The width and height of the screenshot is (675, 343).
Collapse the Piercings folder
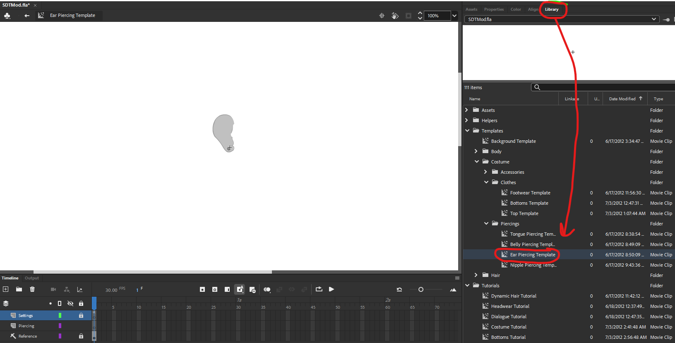[x=486, y=224]
